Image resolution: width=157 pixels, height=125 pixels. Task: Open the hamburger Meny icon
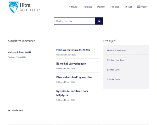point(139,7)
